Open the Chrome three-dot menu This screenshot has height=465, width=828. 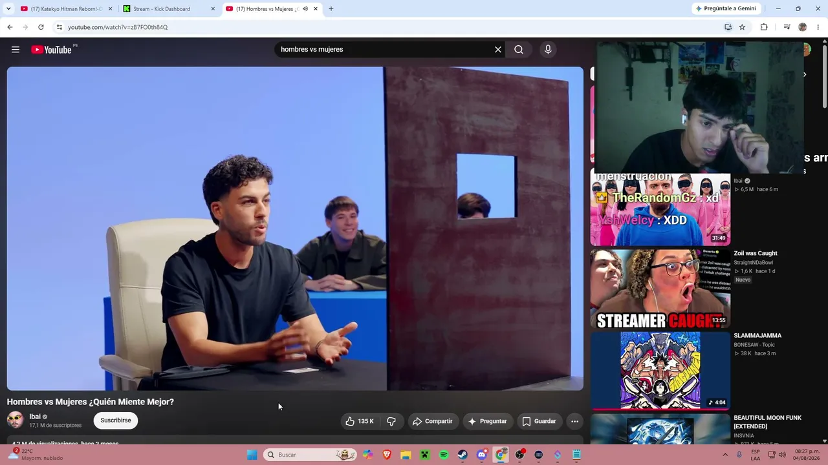(818, 27)
